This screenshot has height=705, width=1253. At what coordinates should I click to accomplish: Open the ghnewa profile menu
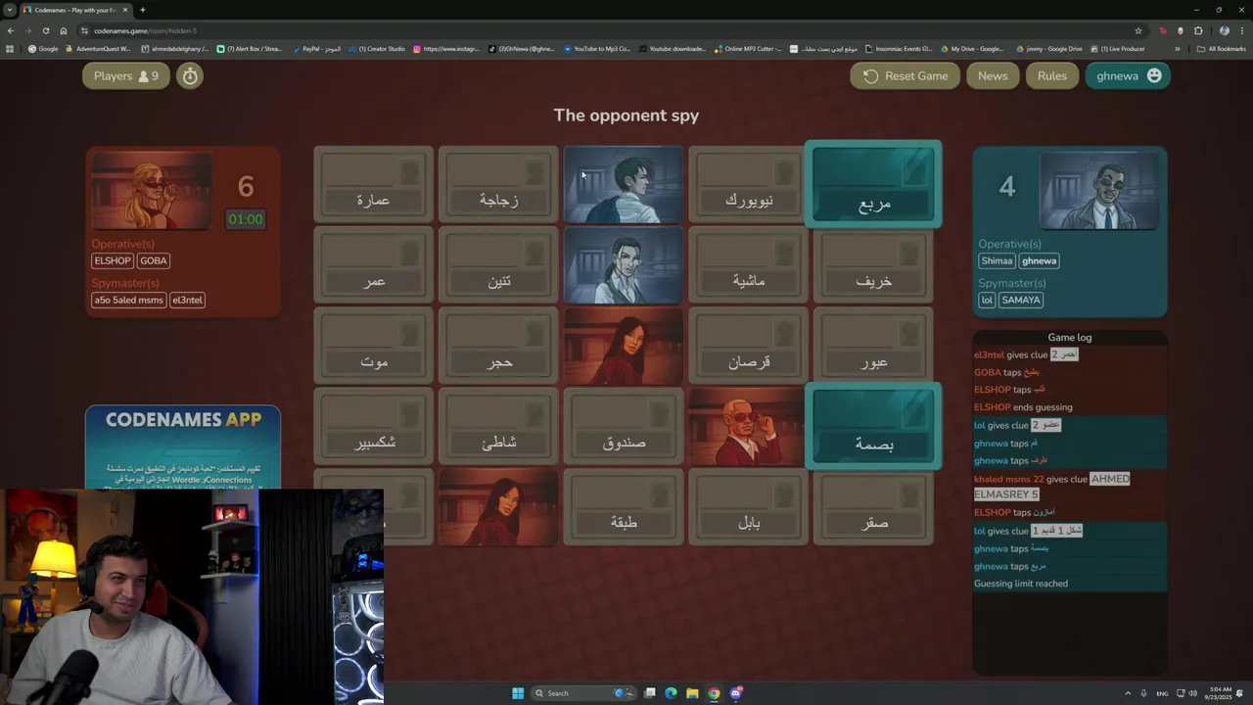[1128, 75]
